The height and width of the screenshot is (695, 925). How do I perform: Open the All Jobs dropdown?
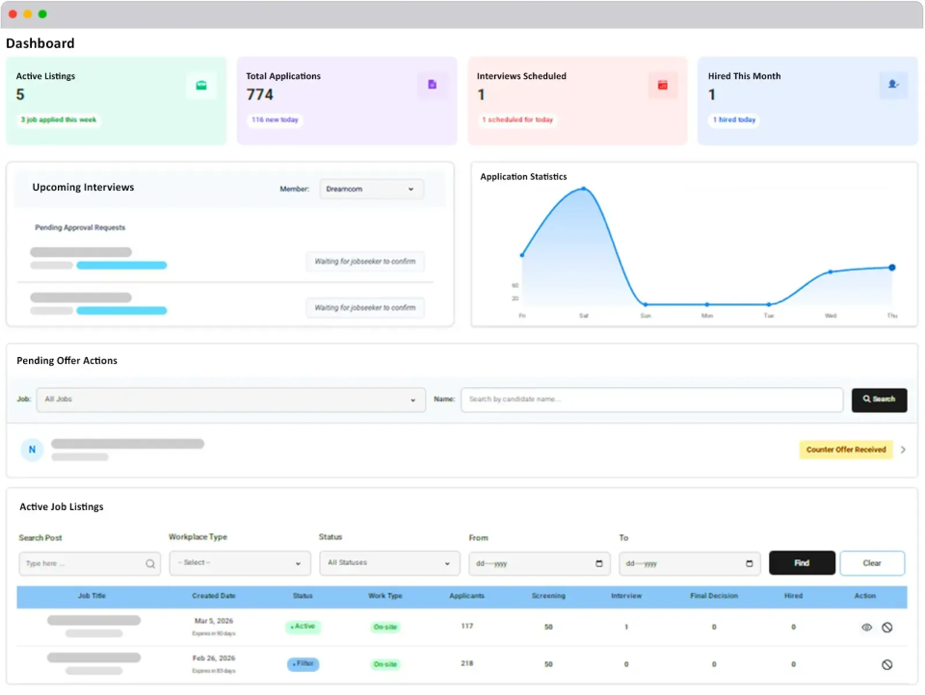pos(231,399)
